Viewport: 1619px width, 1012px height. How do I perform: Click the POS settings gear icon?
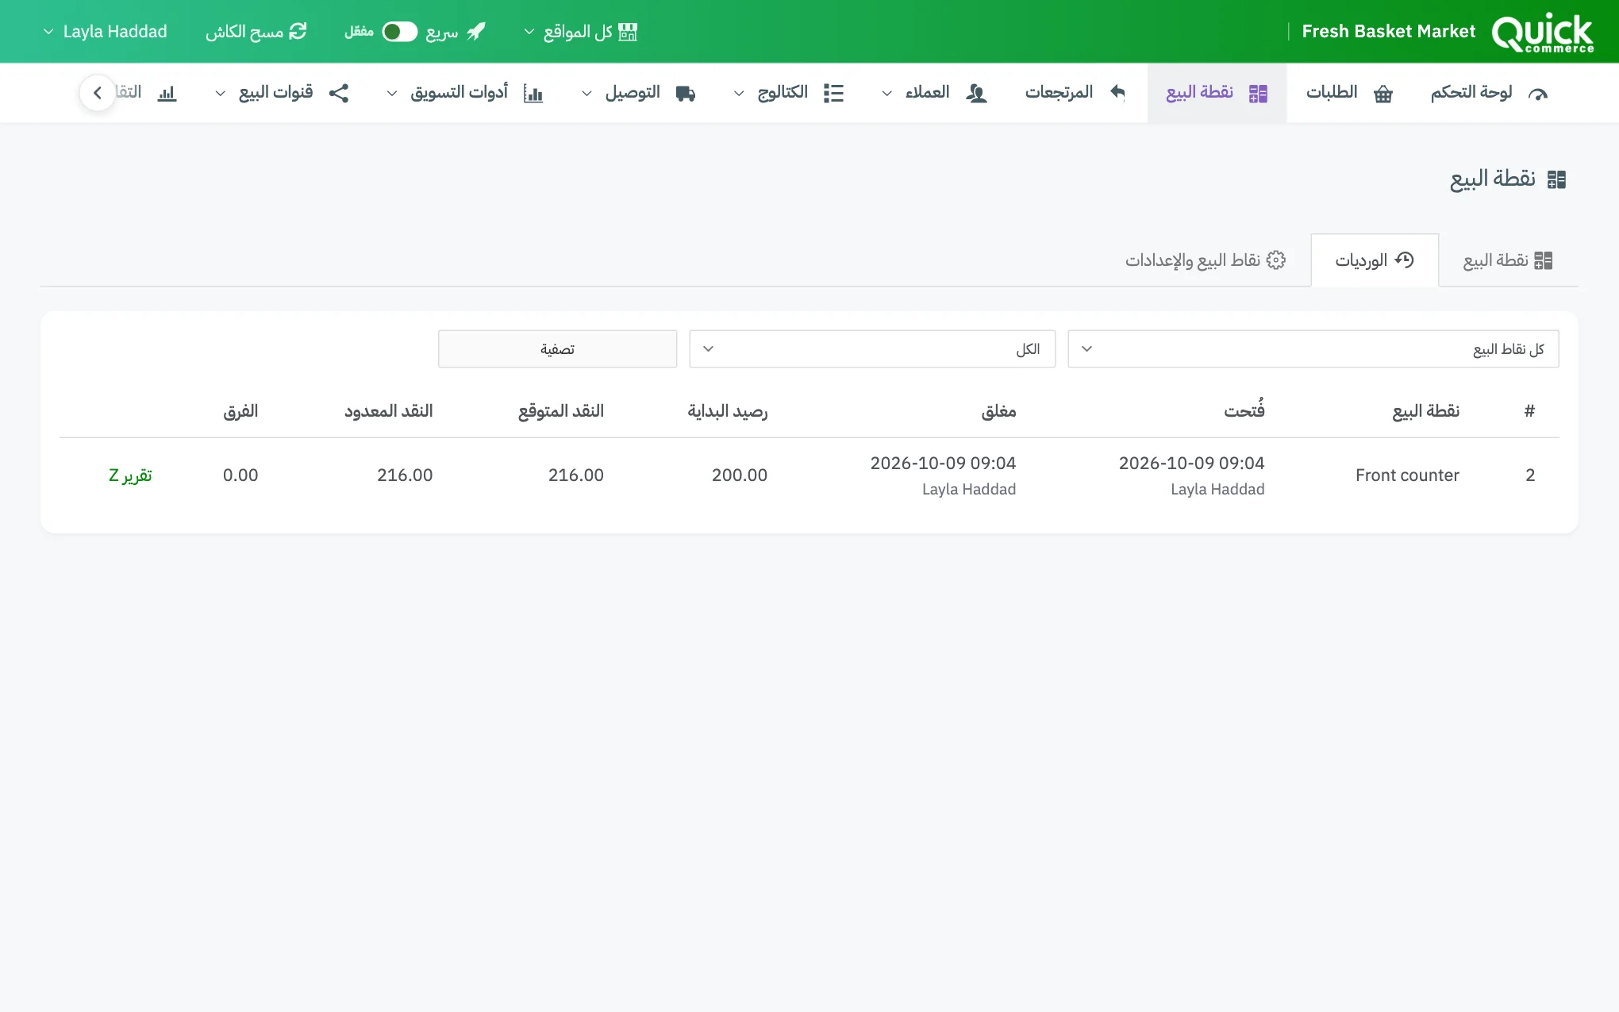[x=1276, y=260]
